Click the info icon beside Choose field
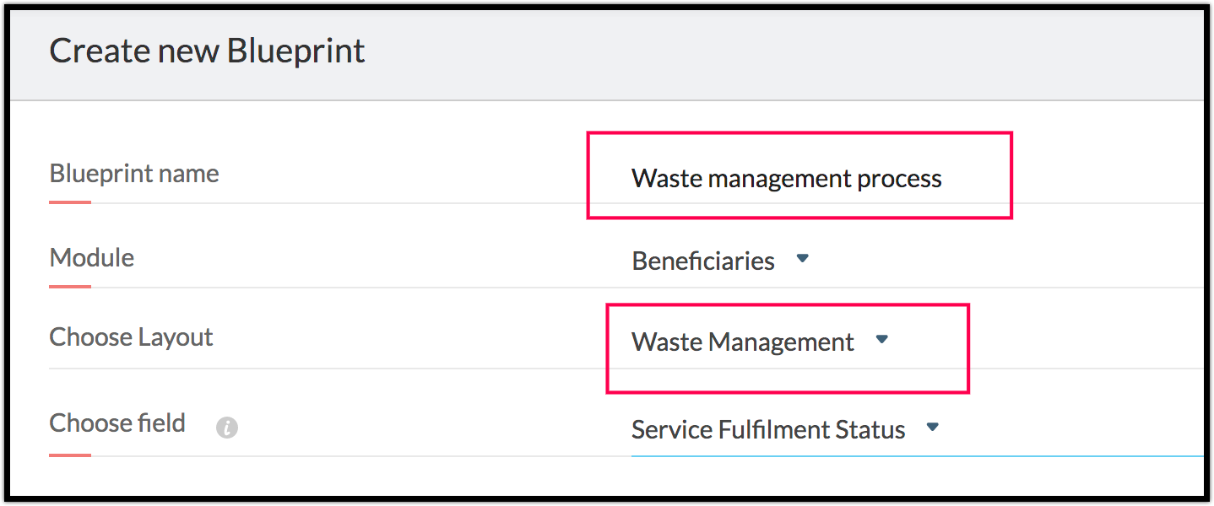 [x=226, y=428]
